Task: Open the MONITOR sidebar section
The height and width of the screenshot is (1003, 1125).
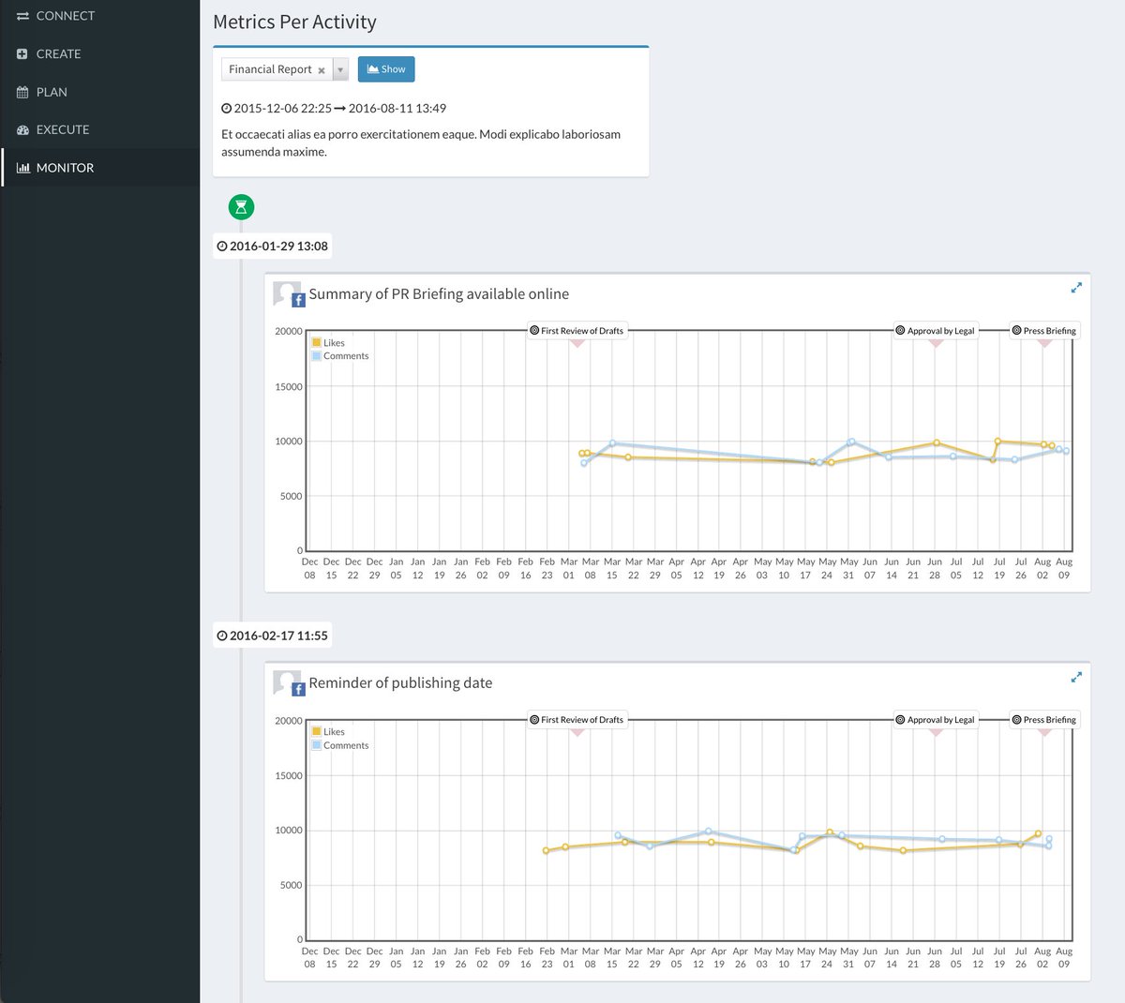Action: (x=99, y=168)
